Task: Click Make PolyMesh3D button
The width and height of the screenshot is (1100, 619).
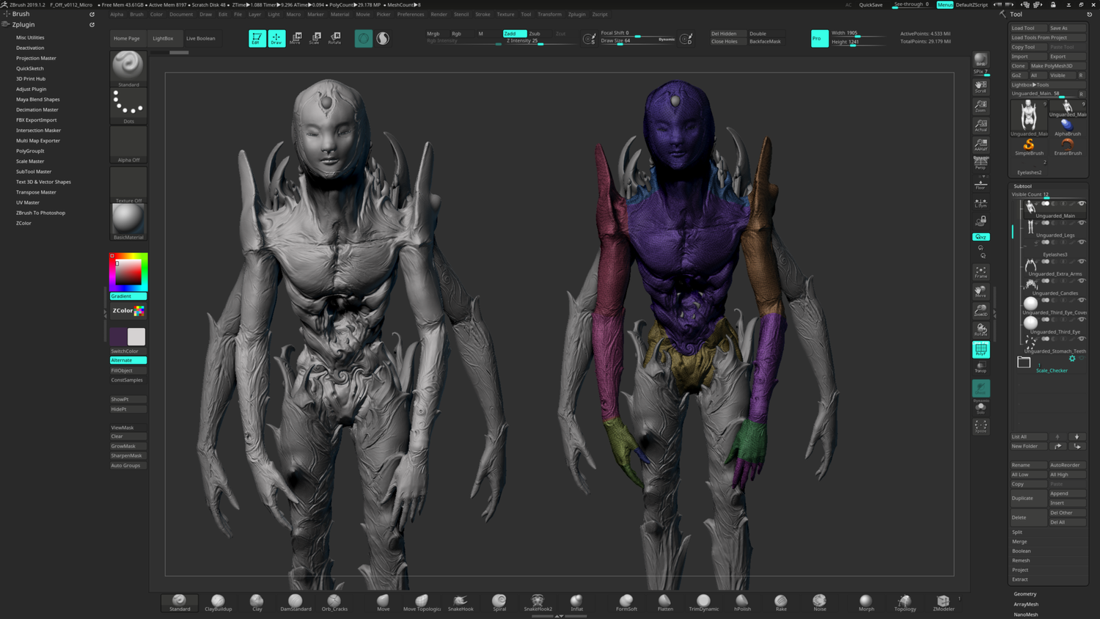Action: point(1057,66)
